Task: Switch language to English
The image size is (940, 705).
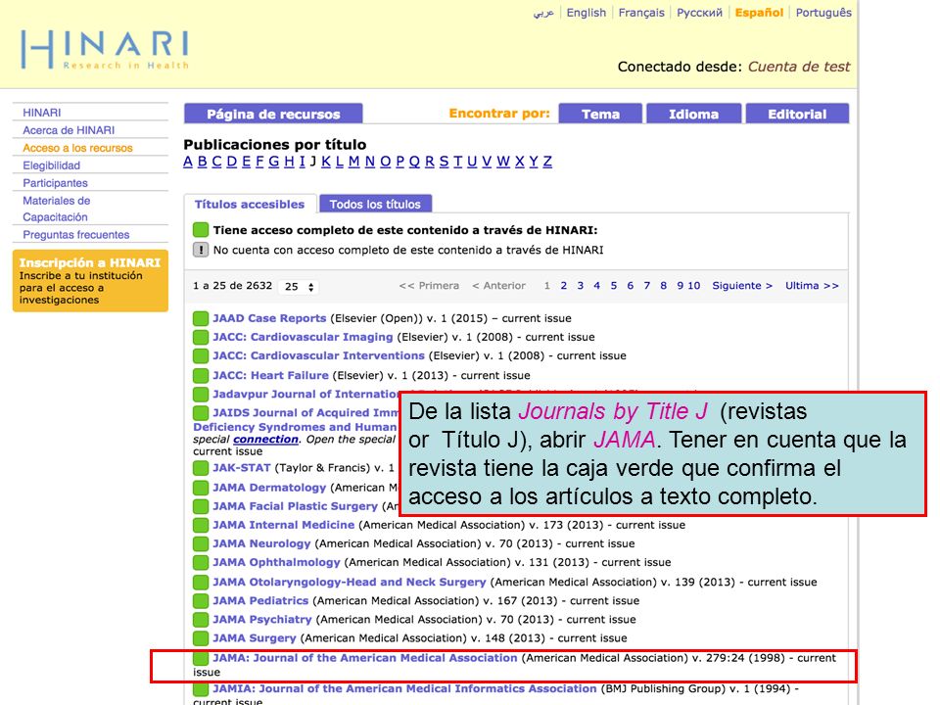Action: [587, 13]
